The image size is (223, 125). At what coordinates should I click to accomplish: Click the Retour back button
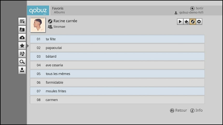pyautogui.click(x=178, y=110)
